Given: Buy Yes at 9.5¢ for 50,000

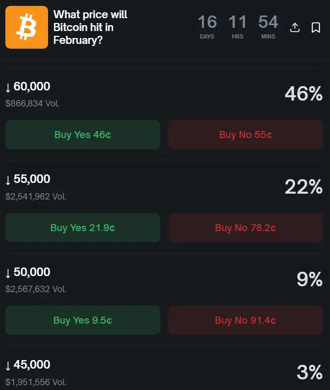Looking at the screenshot, I should (83, 320).
